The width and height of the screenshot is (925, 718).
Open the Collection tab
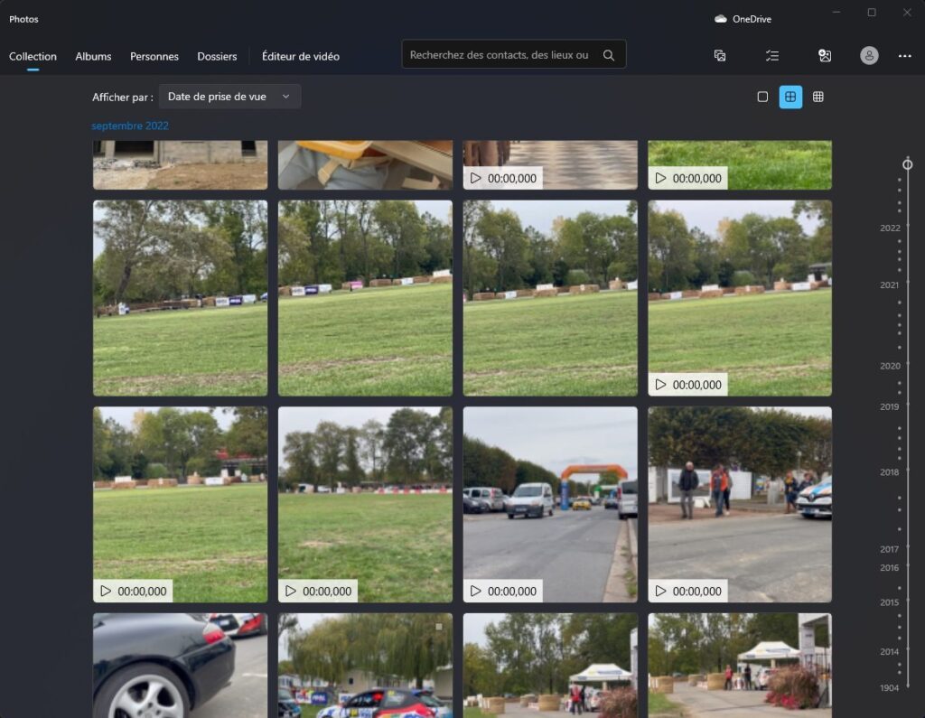33,56
